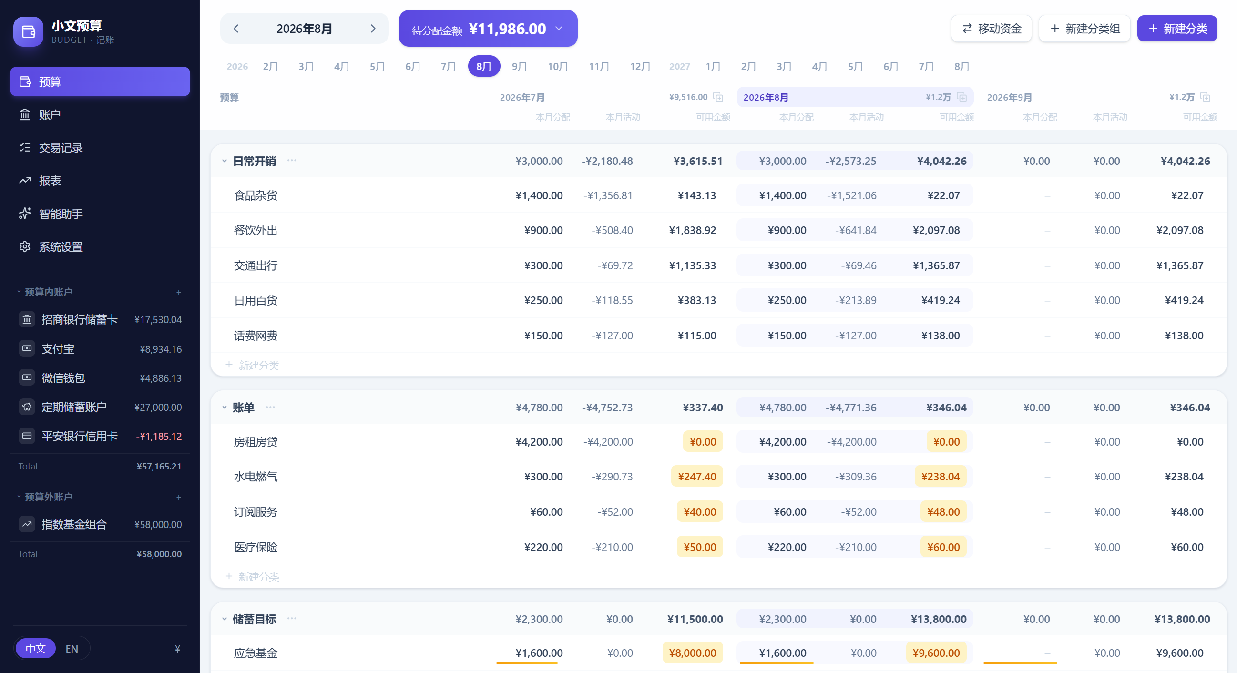This screenshot has width=1237, height=673.
Task: Click copy icon beside 2026年7月 total
Action: [x=718, y=97]
